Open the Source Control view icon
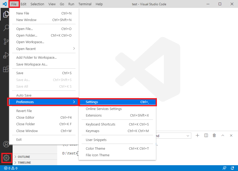This screenshot has width=238, height=171. pyautogui.click(x=6, y=41)
